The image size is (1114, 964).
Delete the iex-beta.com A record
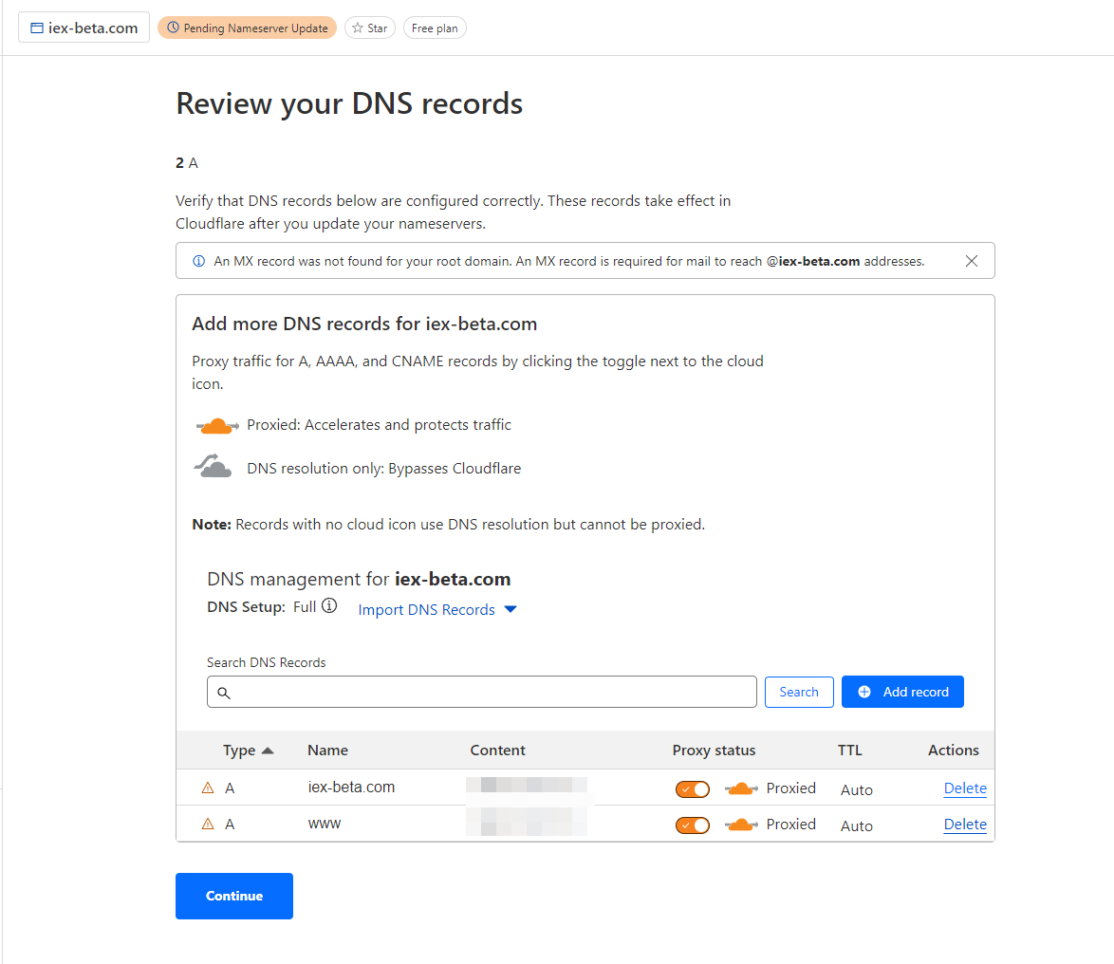point(965,788)
